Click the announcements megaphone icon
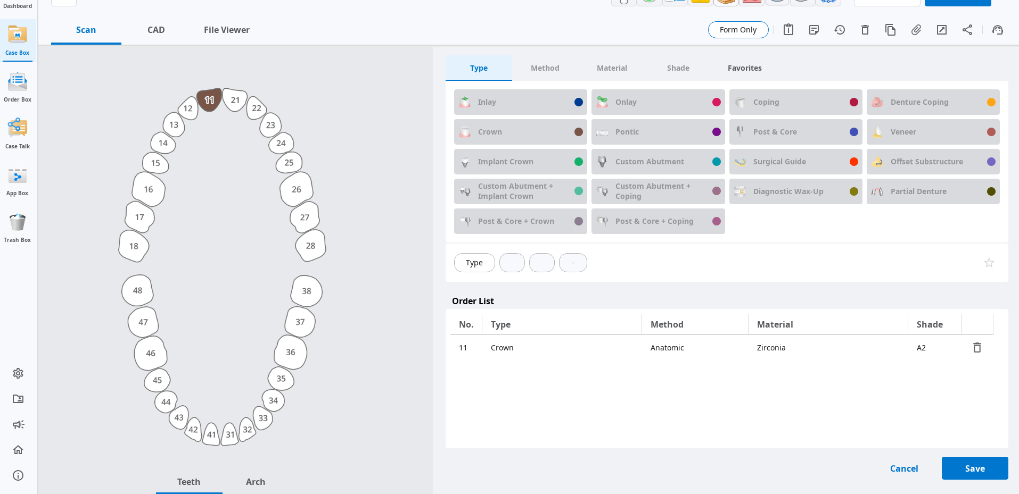 18,424
